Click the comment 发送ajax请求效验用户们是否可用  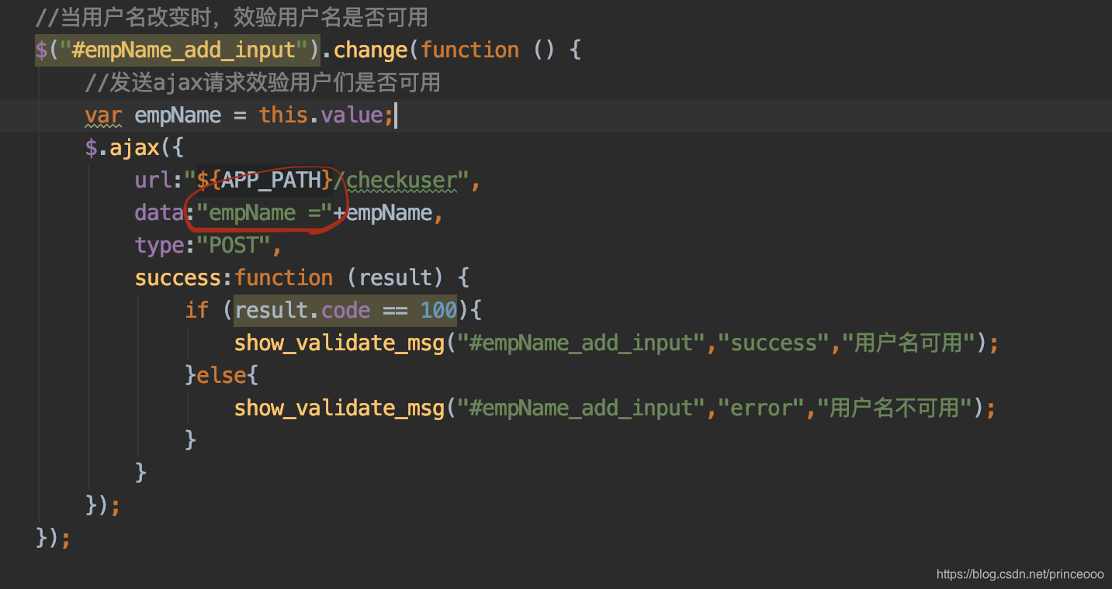262,81
